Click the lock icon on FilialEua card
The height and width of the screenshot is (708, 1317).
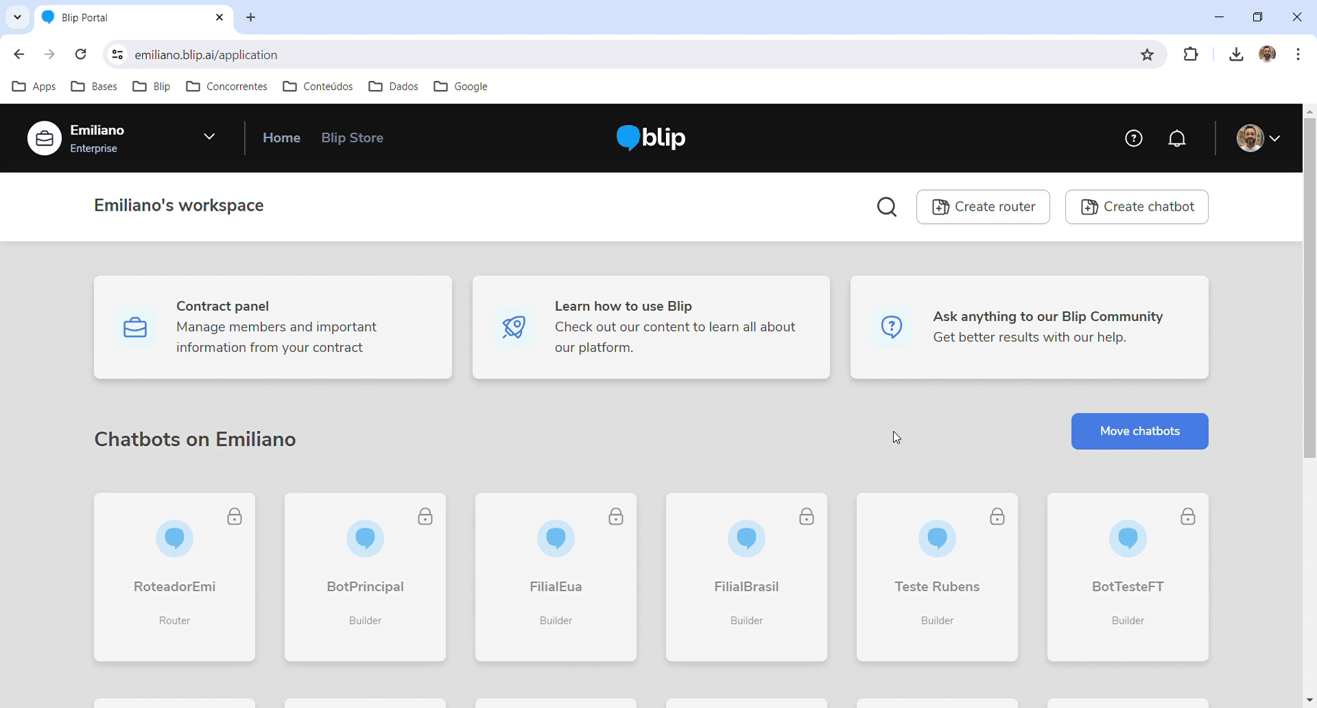click(x=616, y=517)
